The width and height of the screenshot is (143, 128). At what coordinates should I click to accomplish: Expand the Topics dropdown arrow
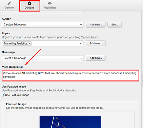point(81,43)
